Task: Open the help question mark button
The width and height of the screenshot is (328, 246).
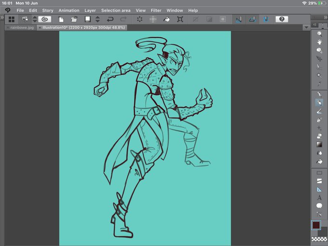Action: [x=282, y=19]
